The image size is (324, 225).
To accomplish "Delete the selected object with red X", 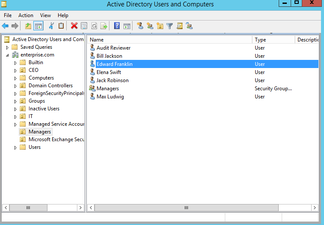I will (74, 26).
